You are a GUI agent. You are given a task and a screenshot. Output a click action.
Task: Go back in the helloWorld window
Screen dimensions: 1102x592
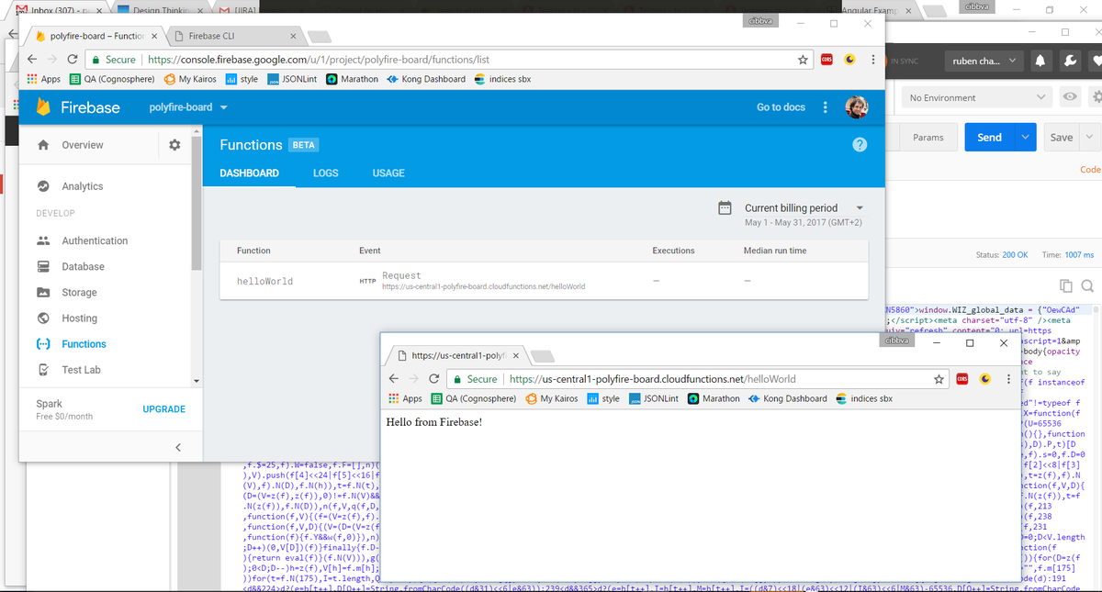[393, 379]
